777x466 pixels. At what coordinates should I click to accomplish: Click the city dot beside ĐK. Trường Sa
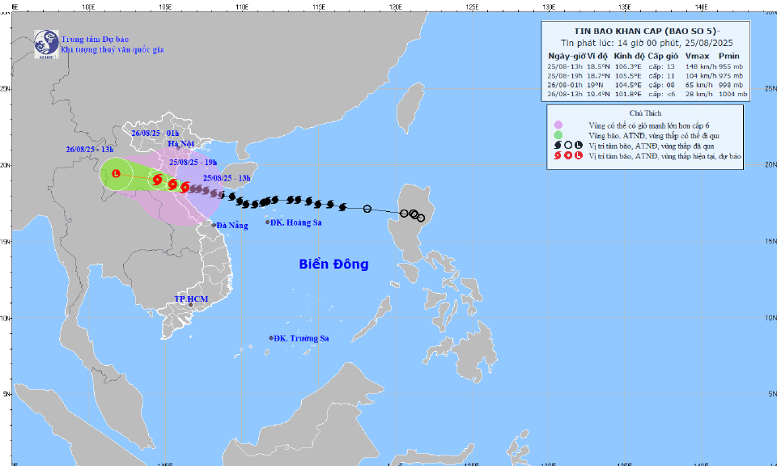pyautogui.click(x=271, y=337)
